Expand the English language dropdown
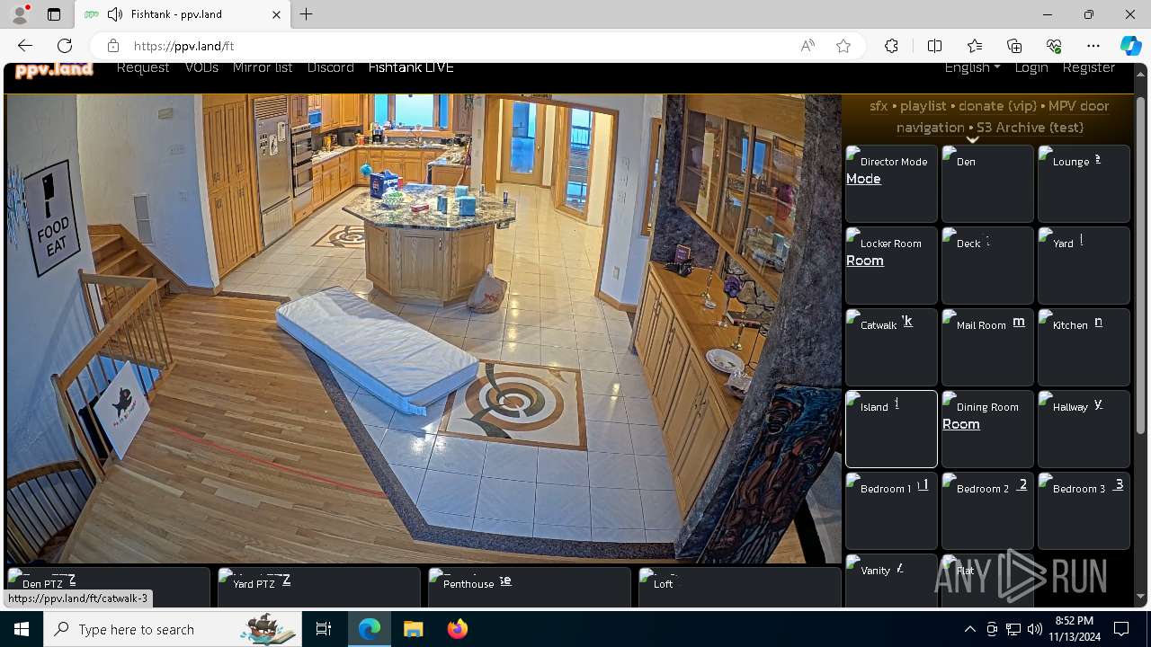 tap(972, 67)
